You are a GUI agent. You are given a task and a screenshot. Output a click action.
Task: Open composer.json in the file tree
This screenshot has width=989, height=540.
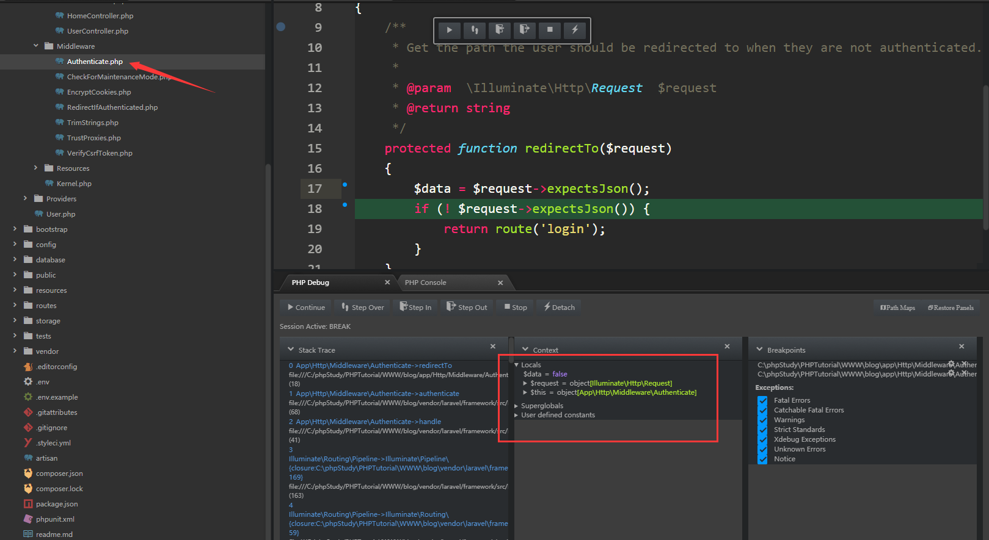[x=59, y=473]
